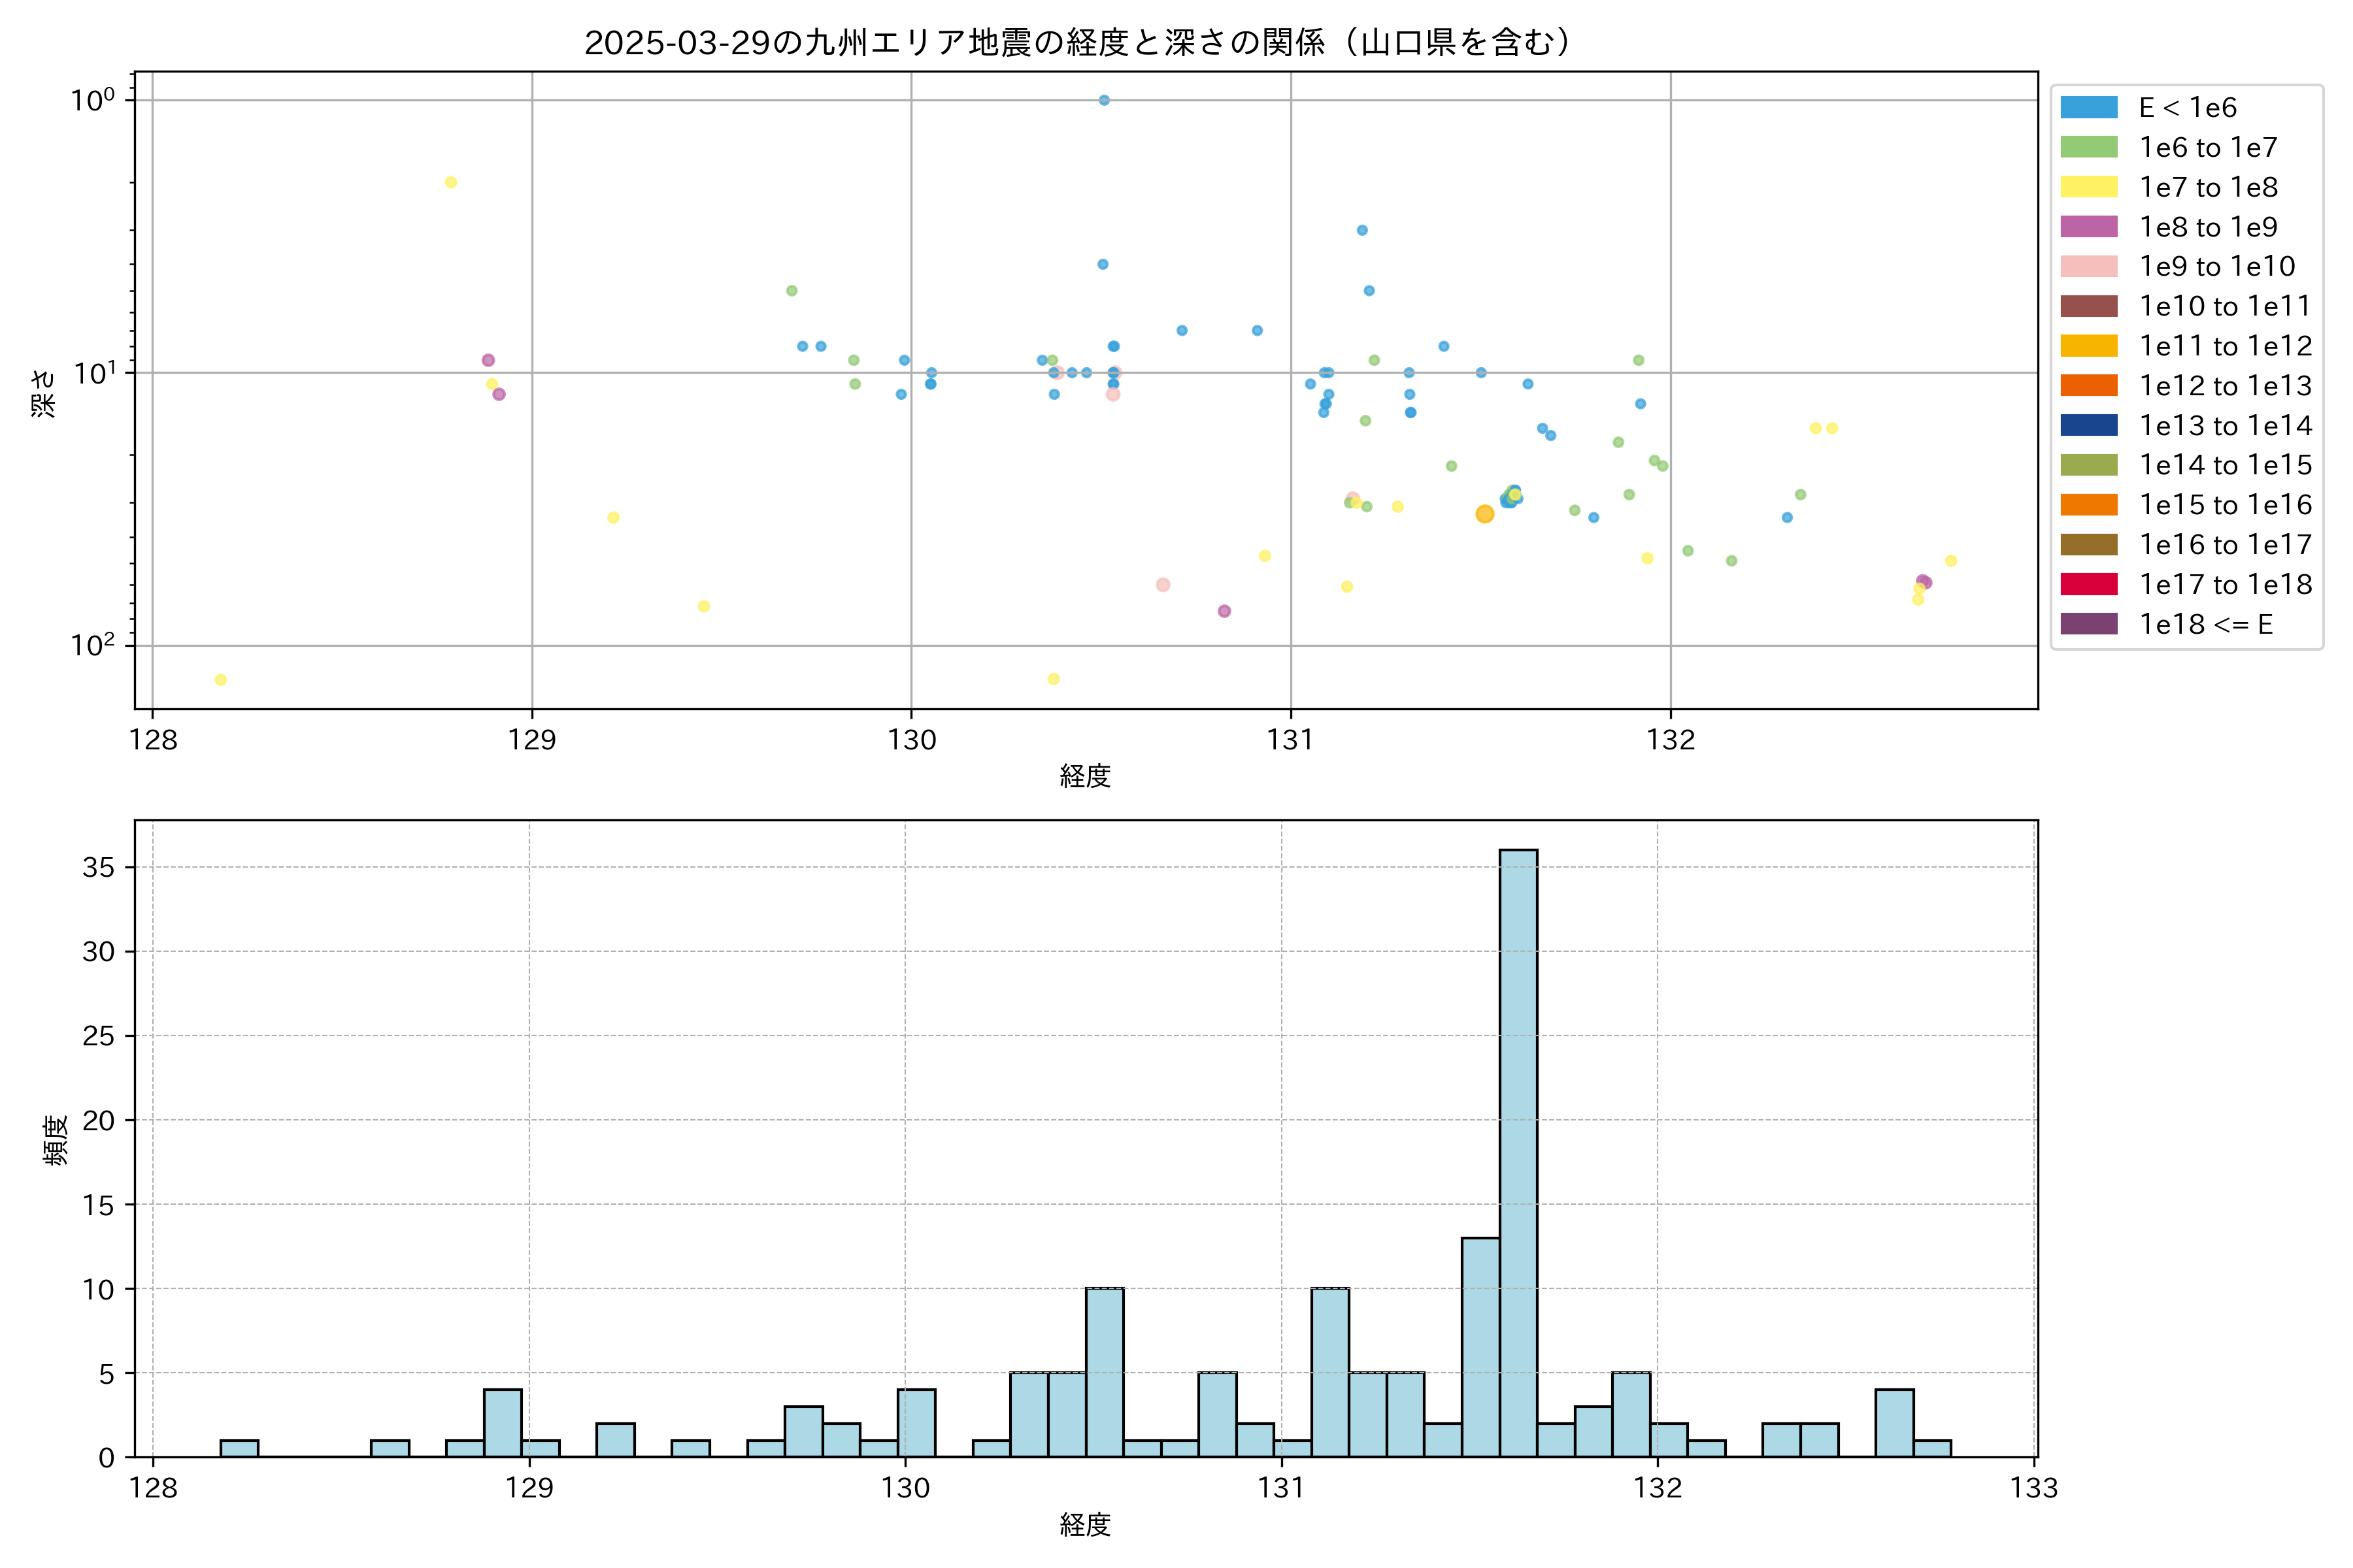Click the topmost blue scatter point at depth 1
Screen dimensions: 2353x1568
[x=1103, y=100]
